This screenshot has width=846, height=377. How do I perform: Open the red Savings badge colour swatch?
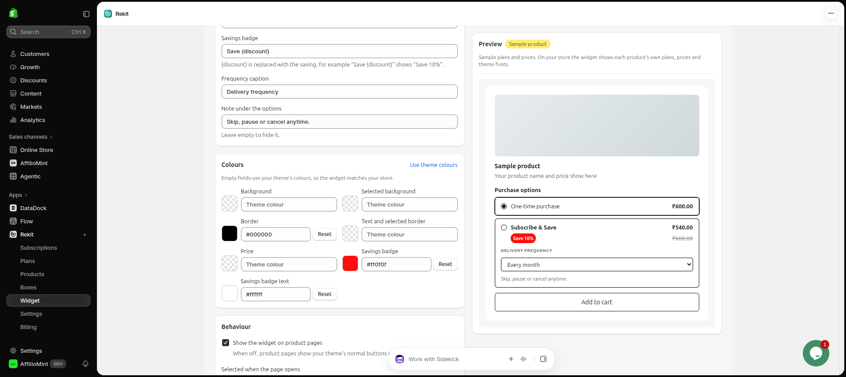[350, 263]
